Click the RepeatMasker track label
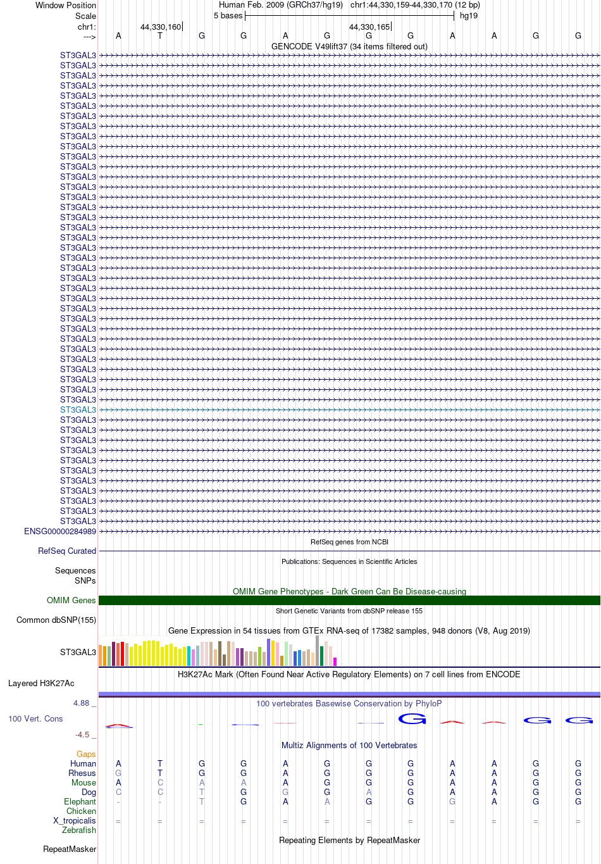601x864 pixels. point(70,849)
